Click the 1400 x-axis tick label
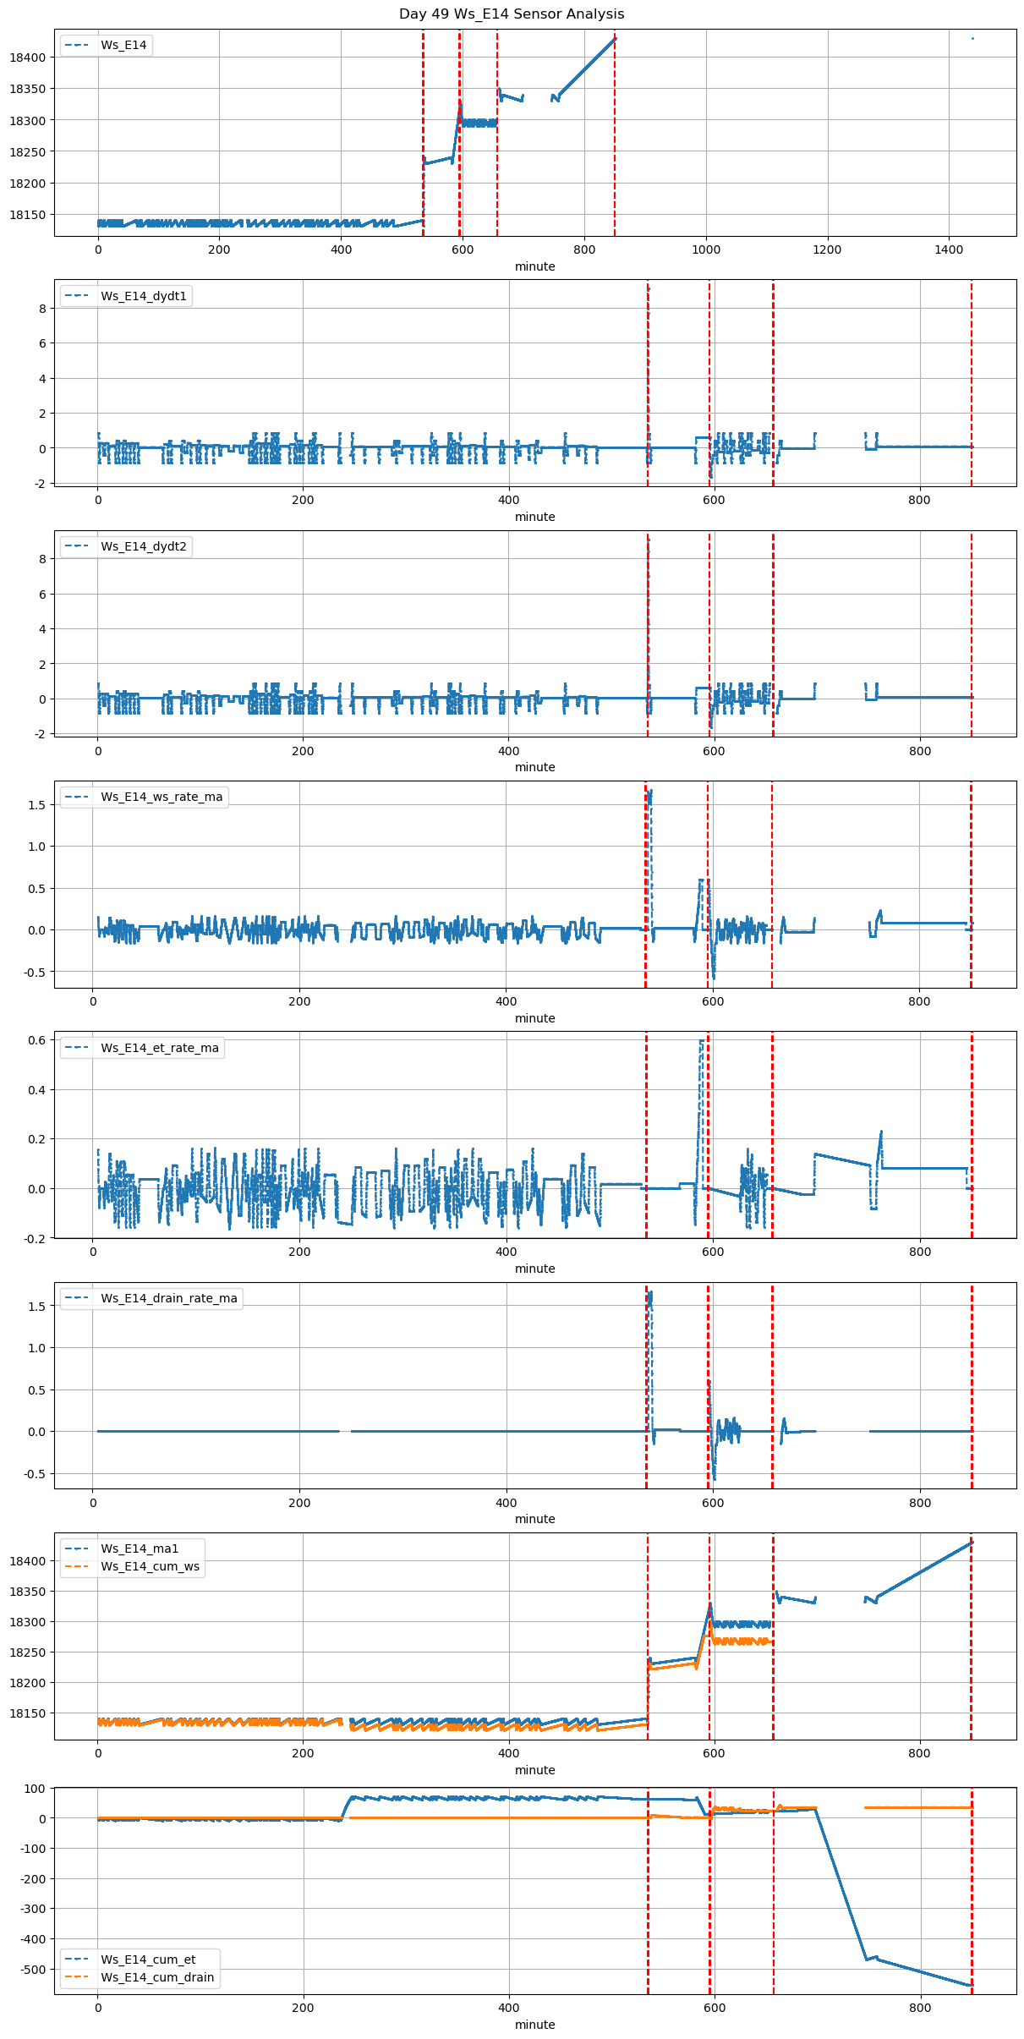Image resolution: width=1024 pixels, height=2039 pixels. (x=949, y=249)
